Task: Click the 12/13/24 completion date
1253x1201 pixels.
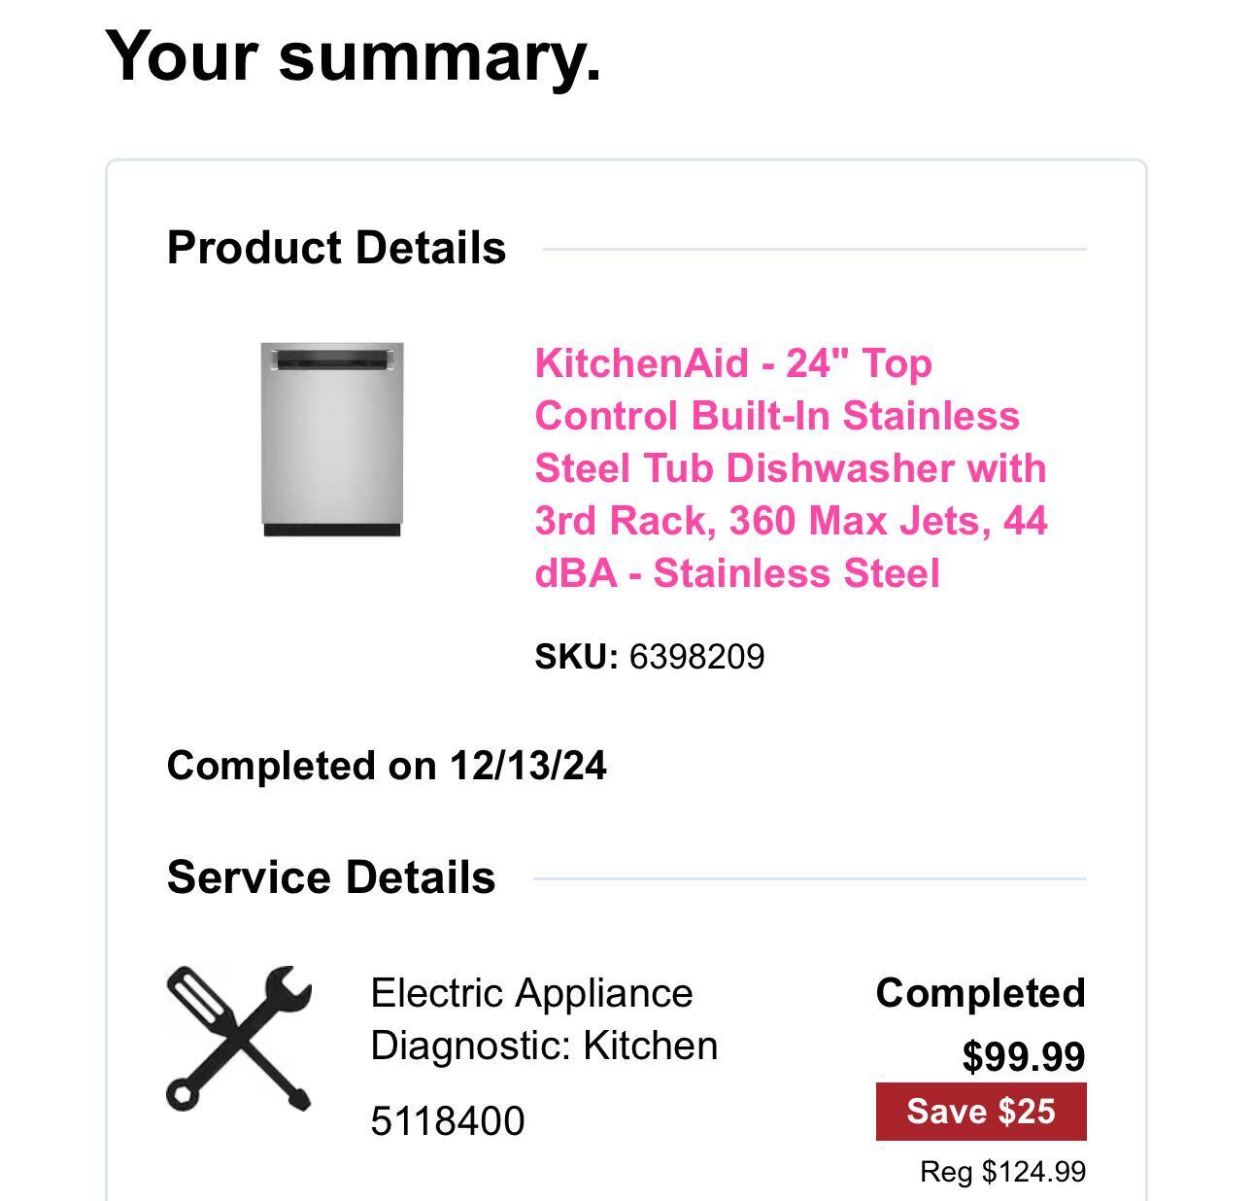Action: pyautogui.click(x=527, y=766)
